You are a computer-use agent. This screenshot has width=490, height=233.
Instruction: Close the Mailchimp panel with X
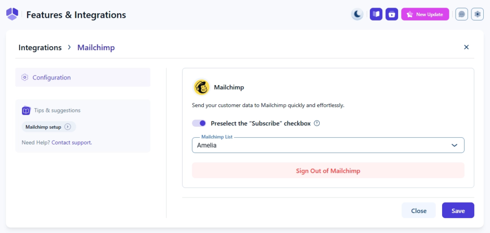pyautogui.click(x=467, y=47)
